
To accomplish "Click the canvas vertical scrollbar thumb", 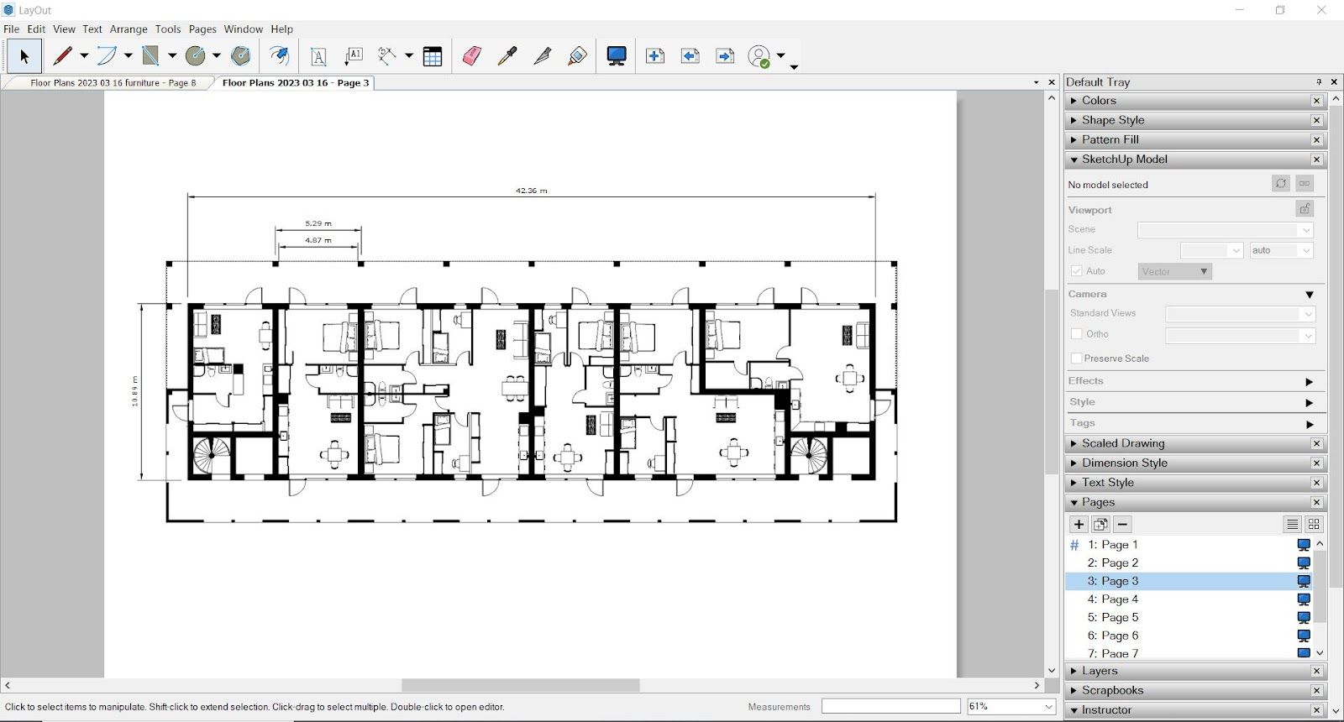I will pyautogui.click(x=1052, y=382).
